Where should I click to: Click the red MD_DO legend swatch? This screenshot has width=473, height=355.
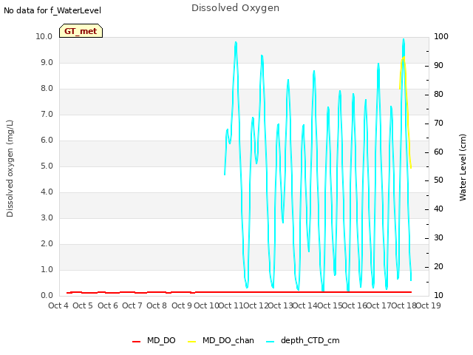coord(136,342)
